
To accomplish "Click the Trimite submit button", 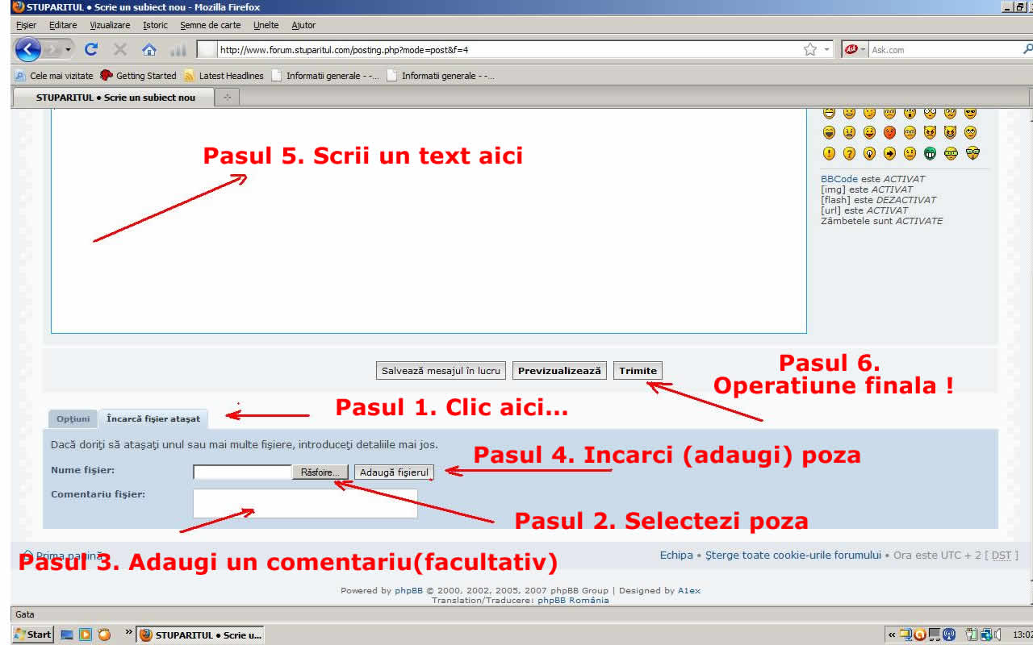I will coord(638,371).
